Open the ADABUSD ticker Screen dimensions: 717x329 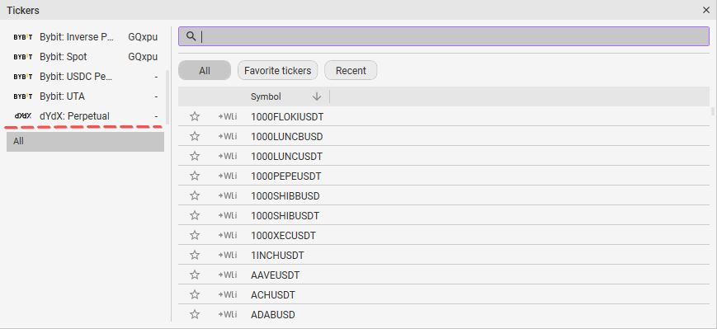point(273,315)
